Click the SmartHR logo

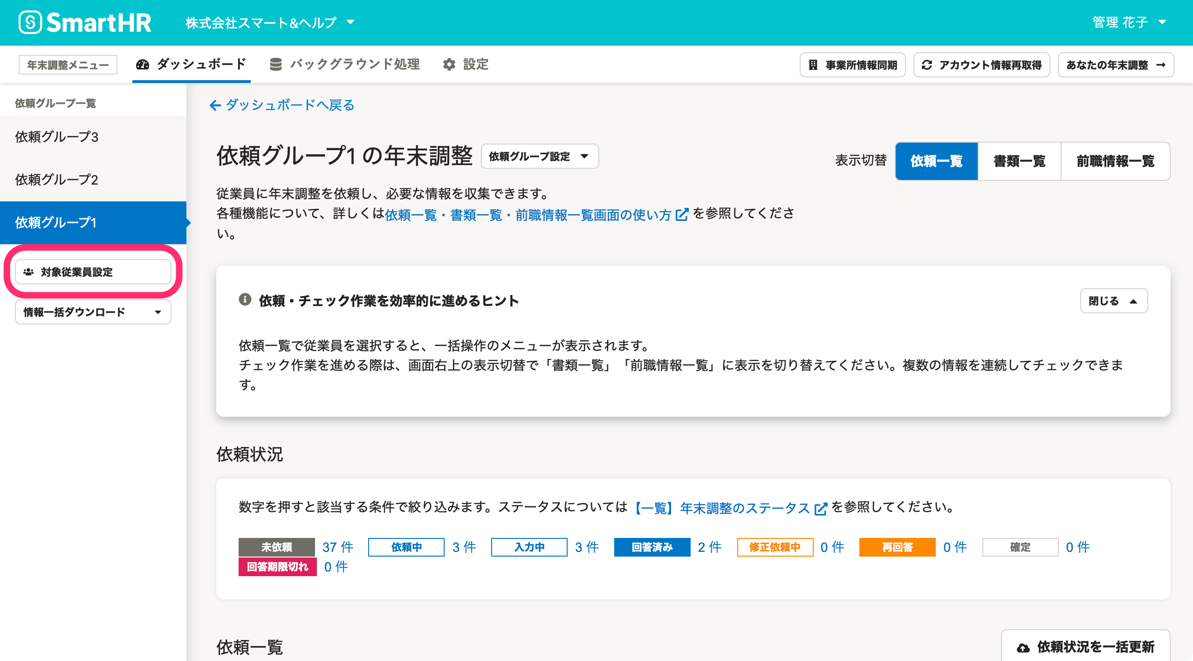(85, 22)
